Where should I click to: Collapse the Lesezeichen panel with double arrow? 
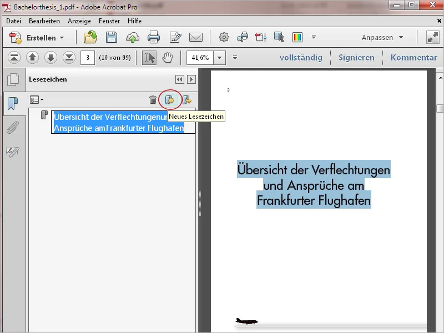[179, 79]
